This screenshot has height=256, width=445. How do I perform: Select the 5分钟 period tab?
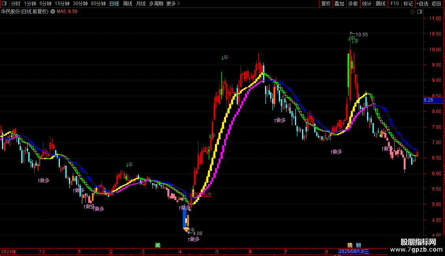click(x=45, y=4)
